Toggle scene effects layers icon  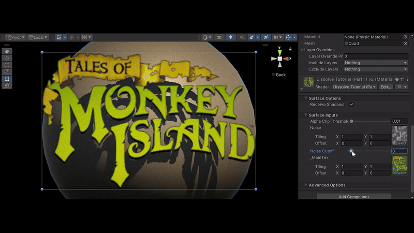(x=251, y=37)
